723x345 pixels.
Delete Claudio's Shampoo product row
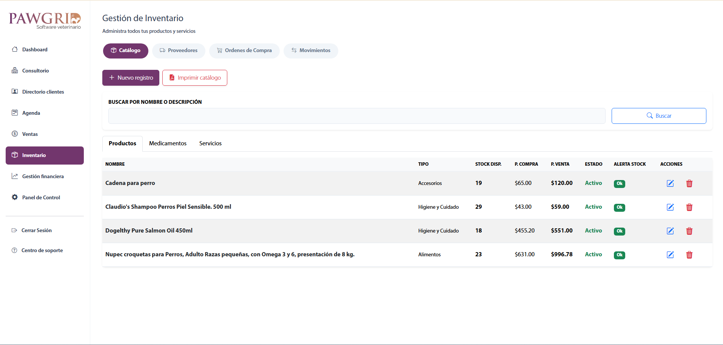click(x=689, y=207)
